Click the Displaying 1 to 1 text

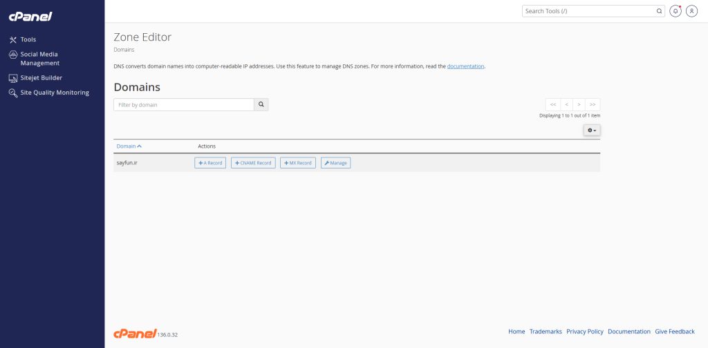570,116
